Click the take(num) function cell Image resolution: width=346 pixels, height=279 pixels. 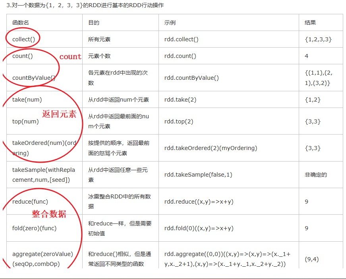27,100
